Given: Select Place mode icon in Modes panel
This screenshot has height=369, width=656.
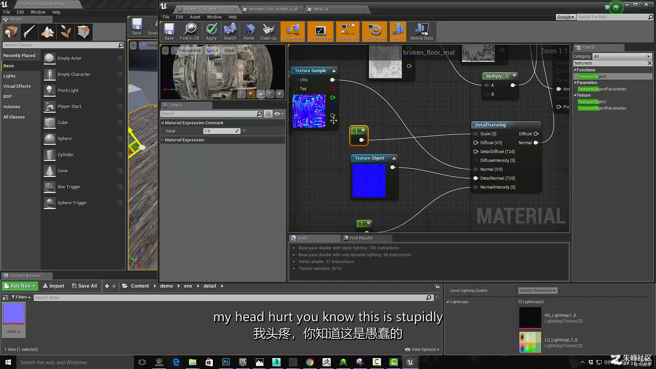Looking at the screenshot, I should 11,32.
